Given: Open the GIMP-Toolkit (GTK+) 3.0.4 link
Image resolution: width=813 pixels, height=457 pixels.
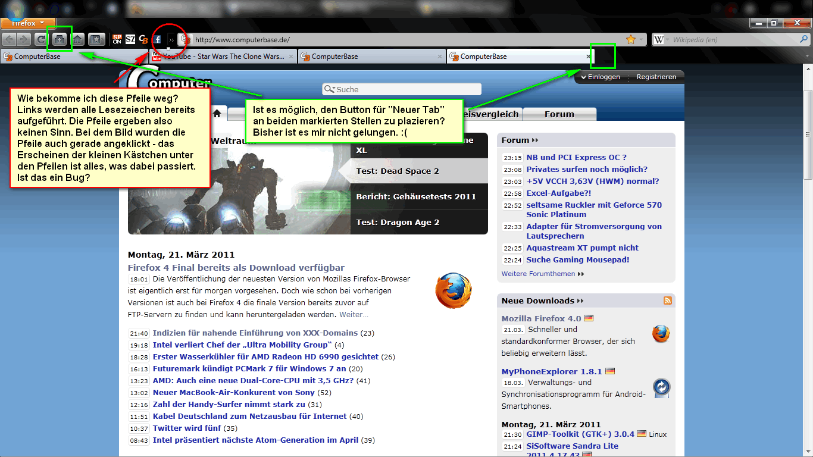Looking at the screenshot, I should (581, 434).
